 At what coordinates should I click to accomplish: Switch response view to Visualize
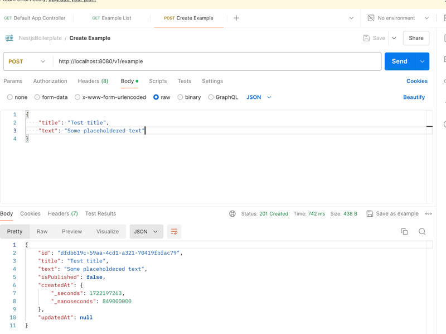108,231
